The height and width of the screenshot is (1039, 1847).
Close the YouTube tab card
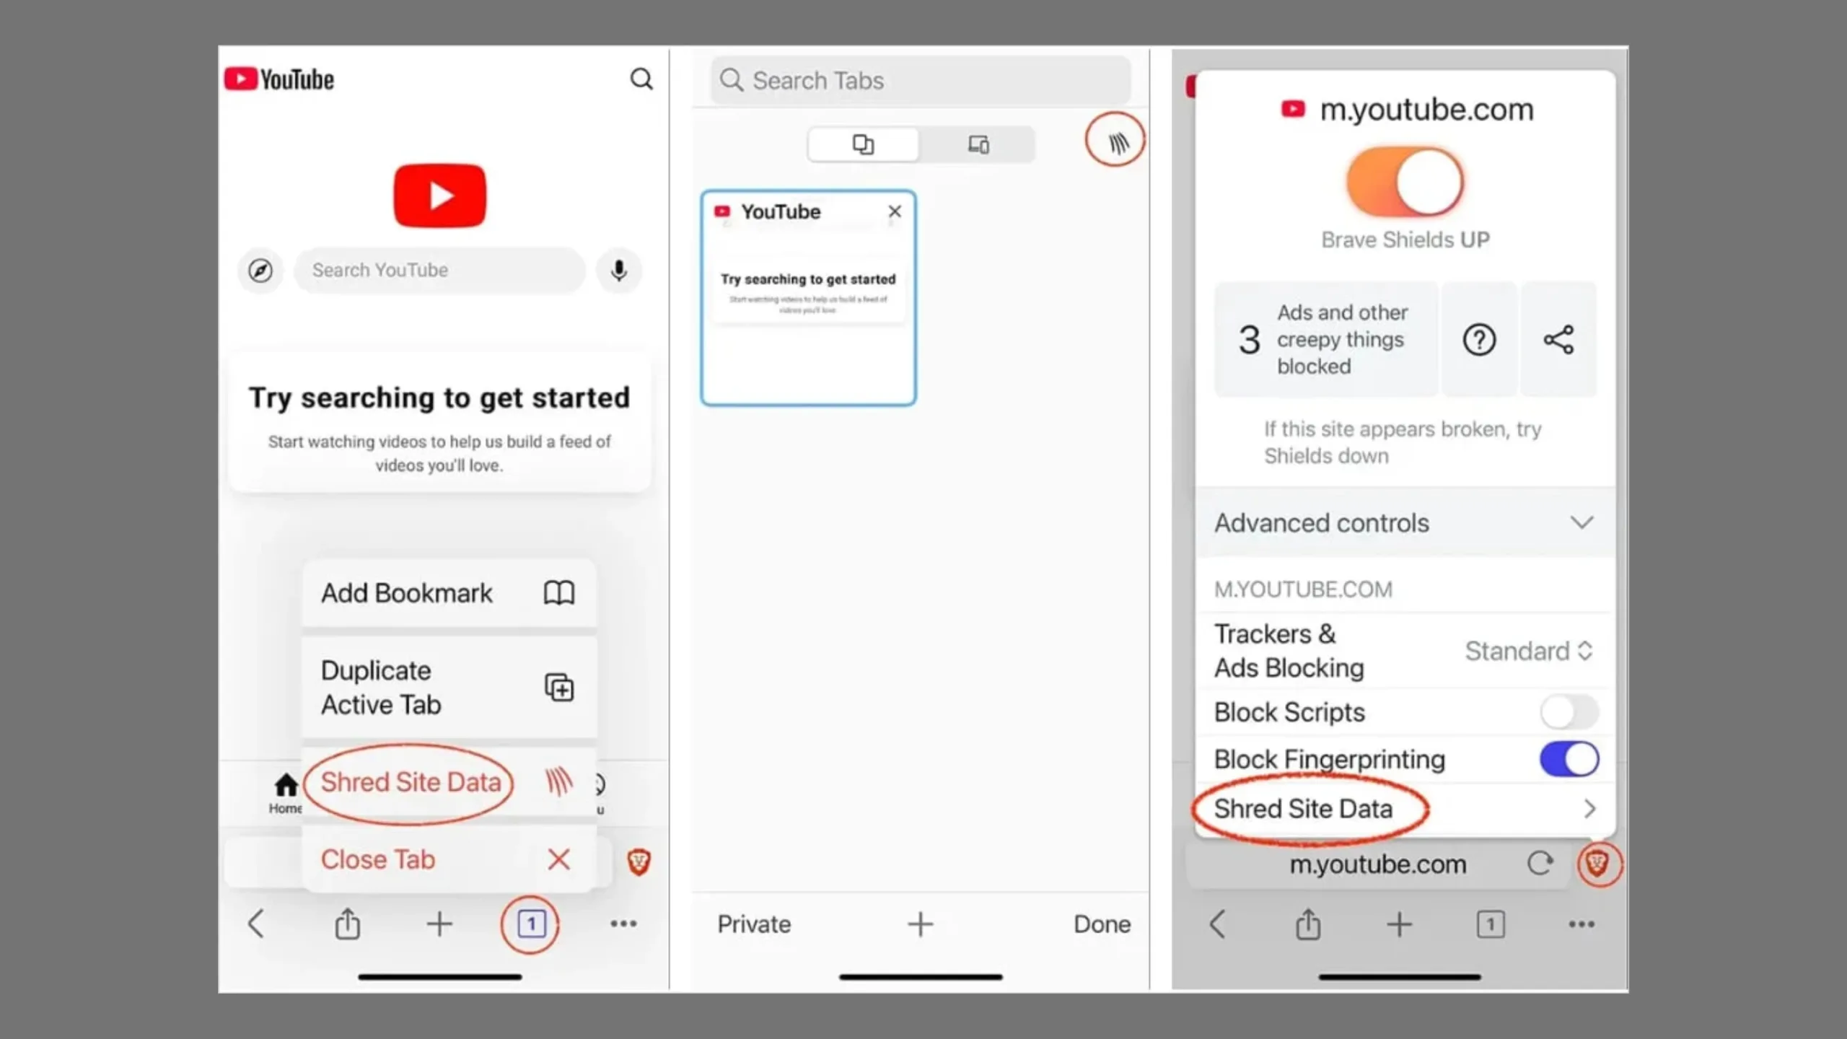[895, 211]
